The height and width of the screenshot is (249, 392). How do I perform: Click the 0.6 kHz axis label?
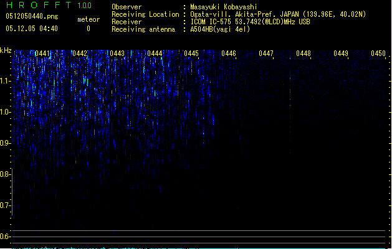point(5,237)
